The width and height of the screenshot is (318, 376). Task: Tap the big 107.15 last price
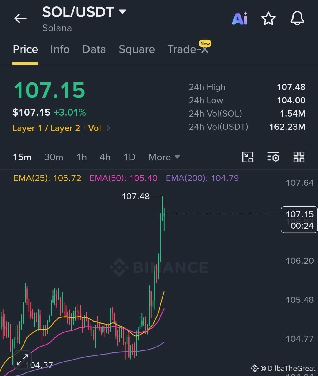[49, 90]
